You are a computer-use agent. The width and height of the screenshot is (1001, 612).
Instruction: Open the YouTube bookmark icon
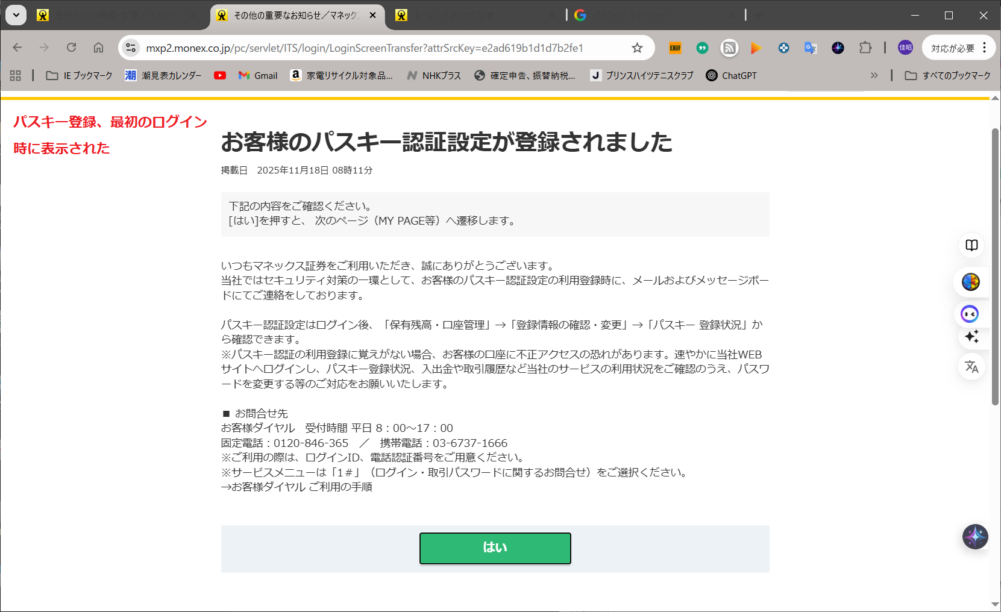[x=220, y=75]
